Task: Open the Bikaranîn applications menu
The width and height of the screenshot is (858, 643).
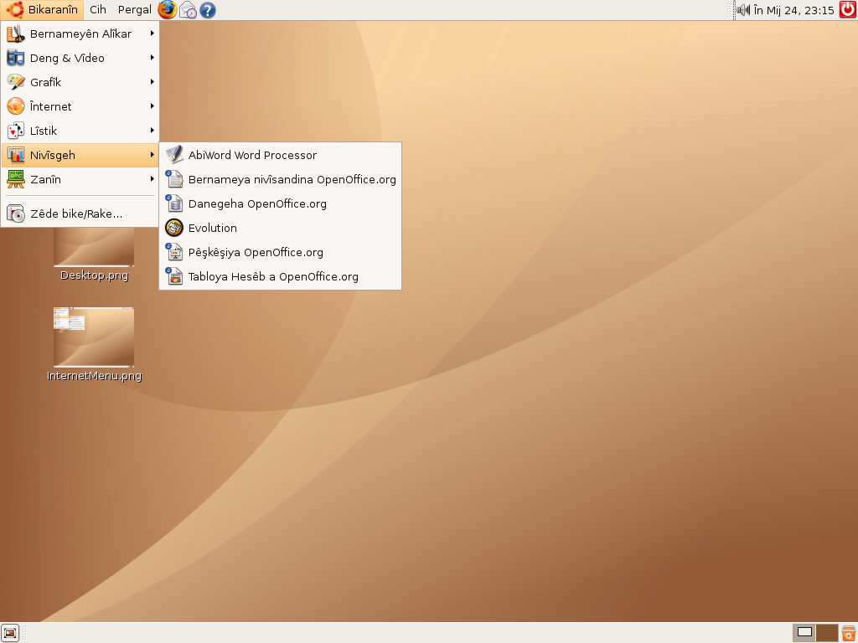Action: [x=43, y=10]
